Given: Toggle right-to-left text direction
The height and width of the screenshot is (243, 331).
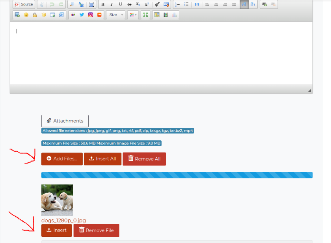Looking at the screenshot, I should pos(253,4).
